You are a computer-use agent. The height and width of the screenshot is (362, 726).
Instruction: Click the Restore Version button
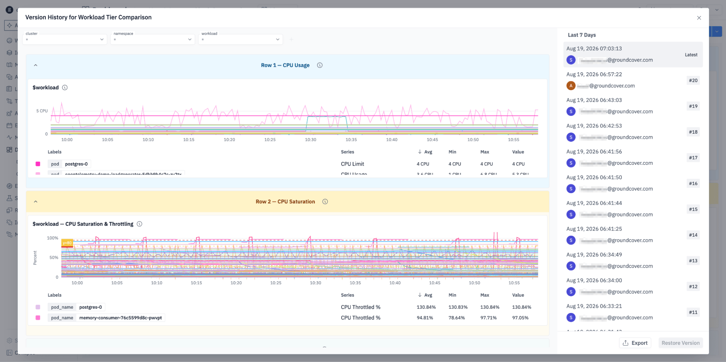pyautogui.click(x=680, y=343)
